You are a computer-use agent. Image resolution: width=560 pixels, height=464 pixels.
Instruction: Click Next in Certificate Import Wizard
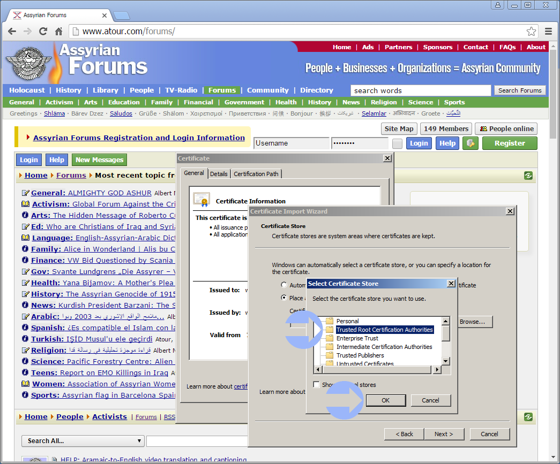pyautogui.click(x=444, y=434)
